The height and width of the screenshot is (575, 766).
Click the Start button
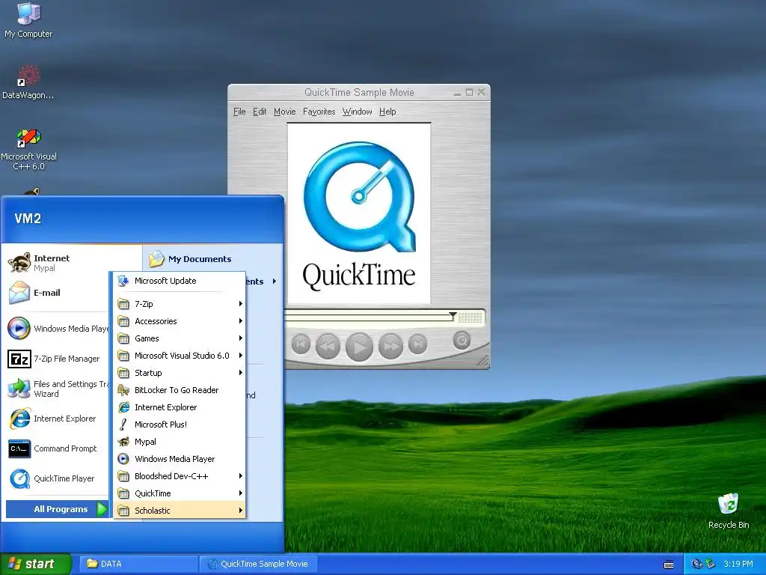[36, 564]
